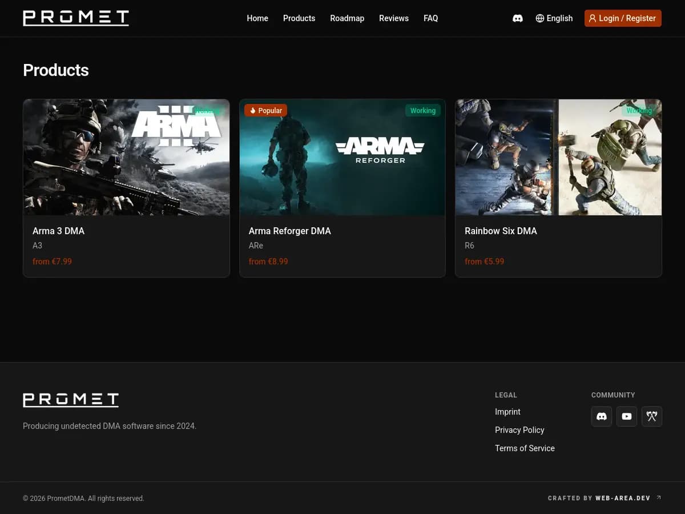The image size is (685, 514).
Task: Open the YouTube community icon in footer
Action: coord(627,416)
